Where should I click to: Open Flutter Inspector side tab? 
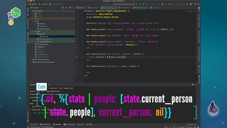point(199,21)
